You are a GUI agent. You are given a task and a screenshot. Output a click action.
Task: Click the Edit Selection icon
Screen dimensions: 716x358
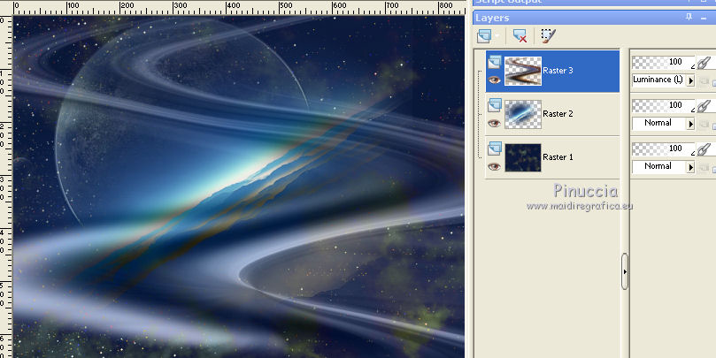(x=548, y=36)
